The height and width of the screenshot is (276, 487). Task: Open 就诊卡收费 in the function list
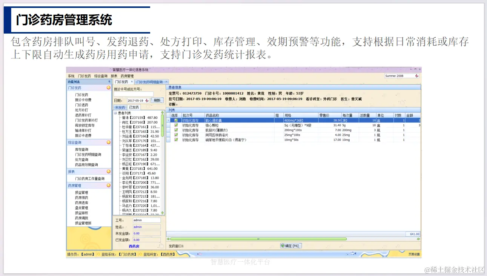83,100
